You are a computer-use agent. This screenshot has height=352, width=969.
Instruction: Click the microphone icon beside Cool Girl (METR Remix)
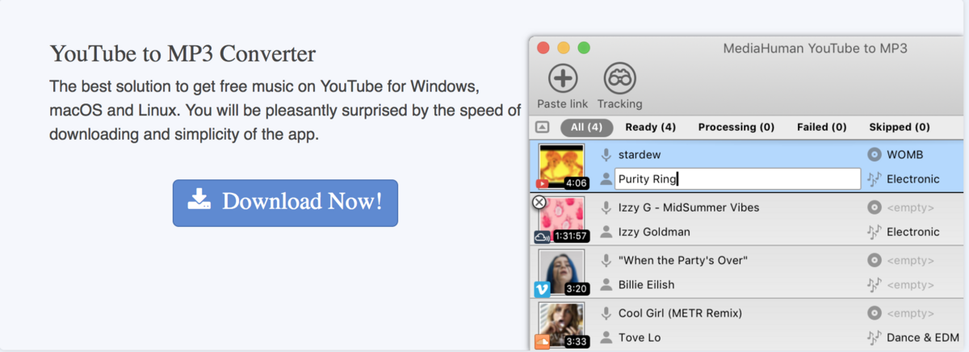tap(607, 313)
